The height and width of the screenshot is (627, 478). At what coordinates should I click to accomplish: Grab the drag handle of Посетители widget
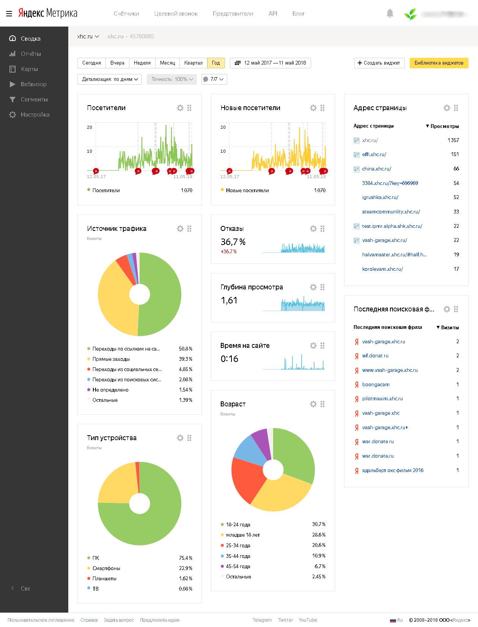point(189,108)
